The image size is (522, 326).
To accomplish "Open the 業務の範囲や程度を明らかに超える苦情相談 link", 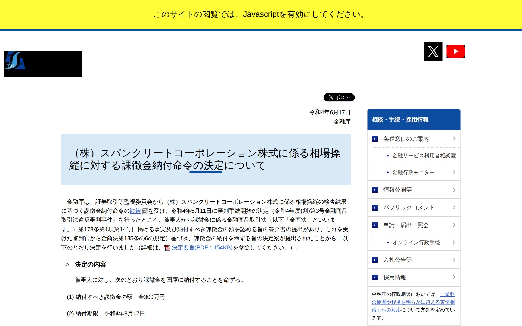I will pyautogui.click(x=413, y=302).
